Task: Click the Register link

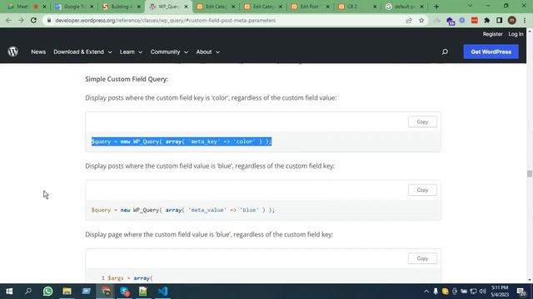Action: pos(492,34)
